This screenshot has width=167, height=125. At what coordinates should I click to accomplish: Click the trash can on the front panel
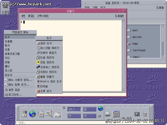[x=145, y=114]
